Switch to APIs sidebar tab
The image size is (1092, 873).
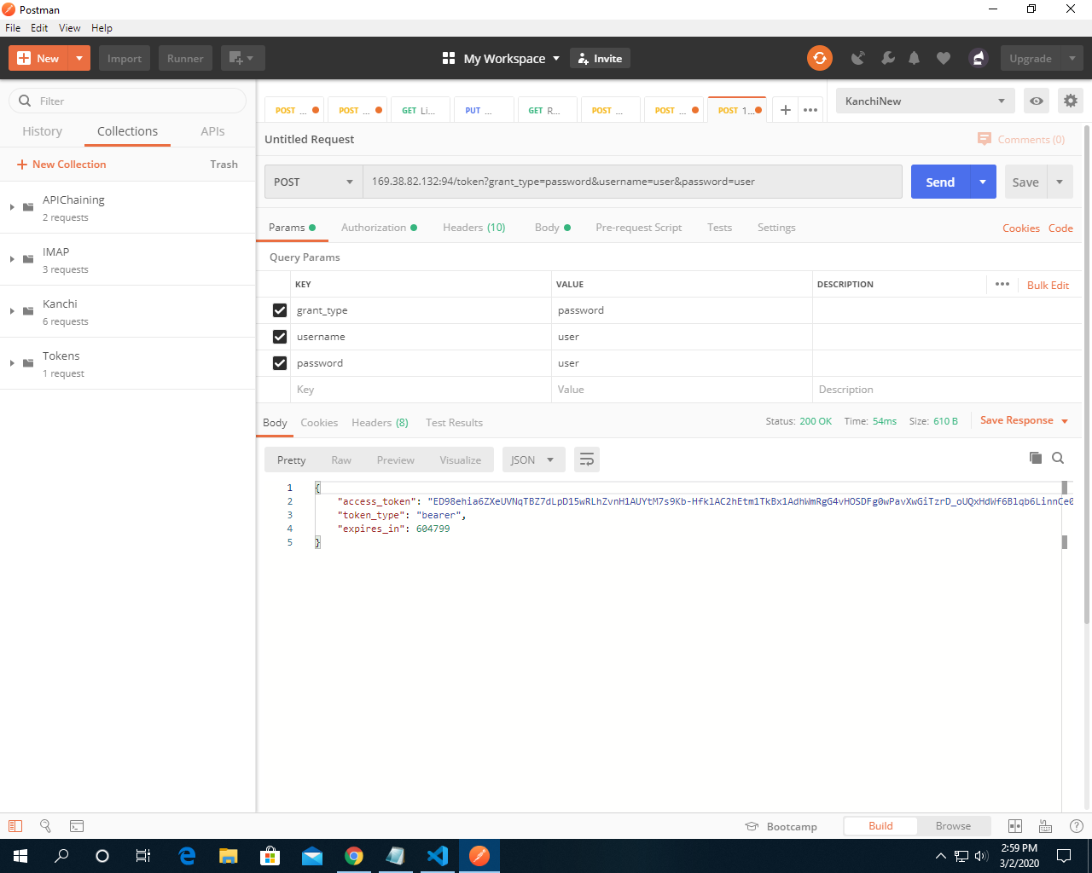click(x=212, y=131)
